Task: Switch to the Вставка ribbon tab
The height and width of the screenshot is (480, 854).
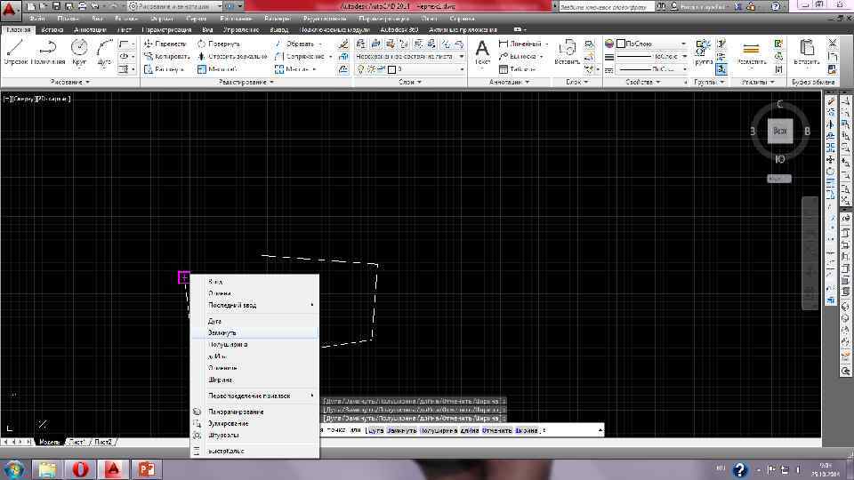Action: coord(52,29)
